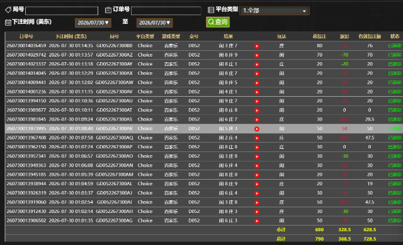Click timestamp 2026-07-30 01:09:24
This screenshot has width=403, height=245.
(x=71, y=119)
